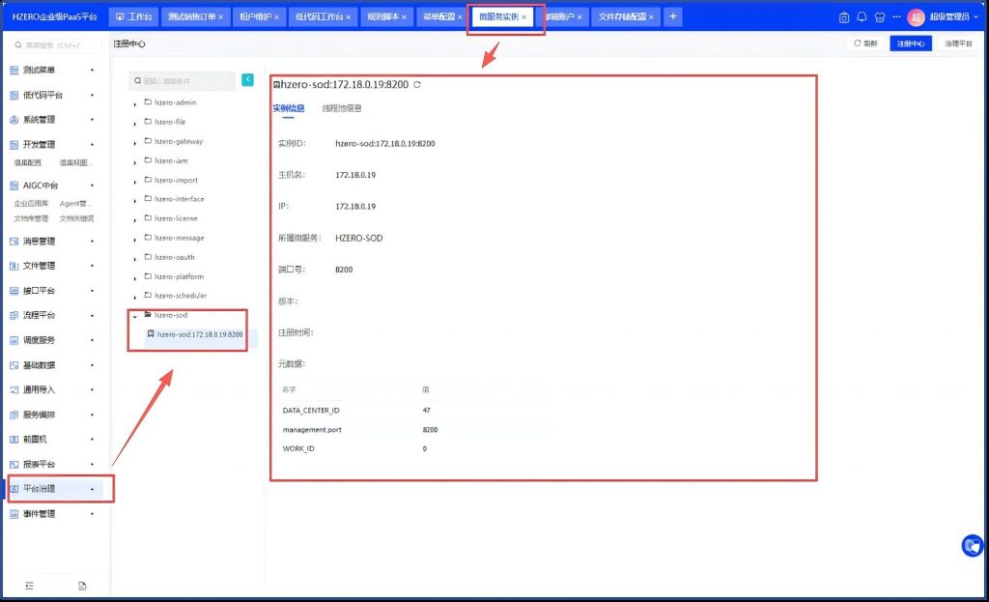Expand the hzero-gateway tree node
Screen dimensions: 989x602
pos(135,142)
